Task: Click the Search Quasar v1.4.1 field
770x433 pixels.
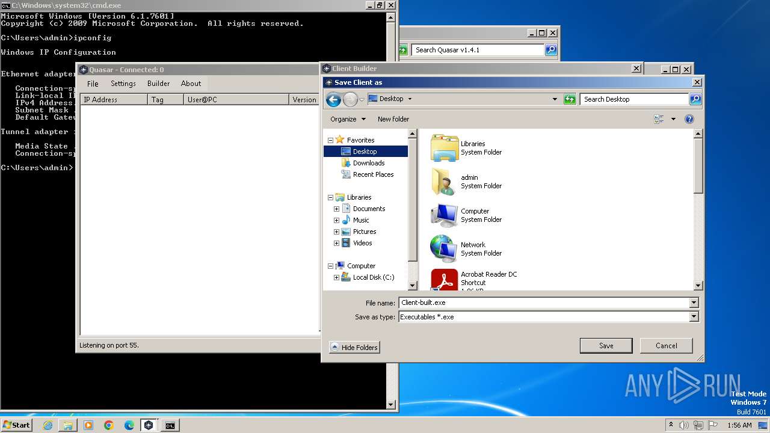Action: [478, 50]
